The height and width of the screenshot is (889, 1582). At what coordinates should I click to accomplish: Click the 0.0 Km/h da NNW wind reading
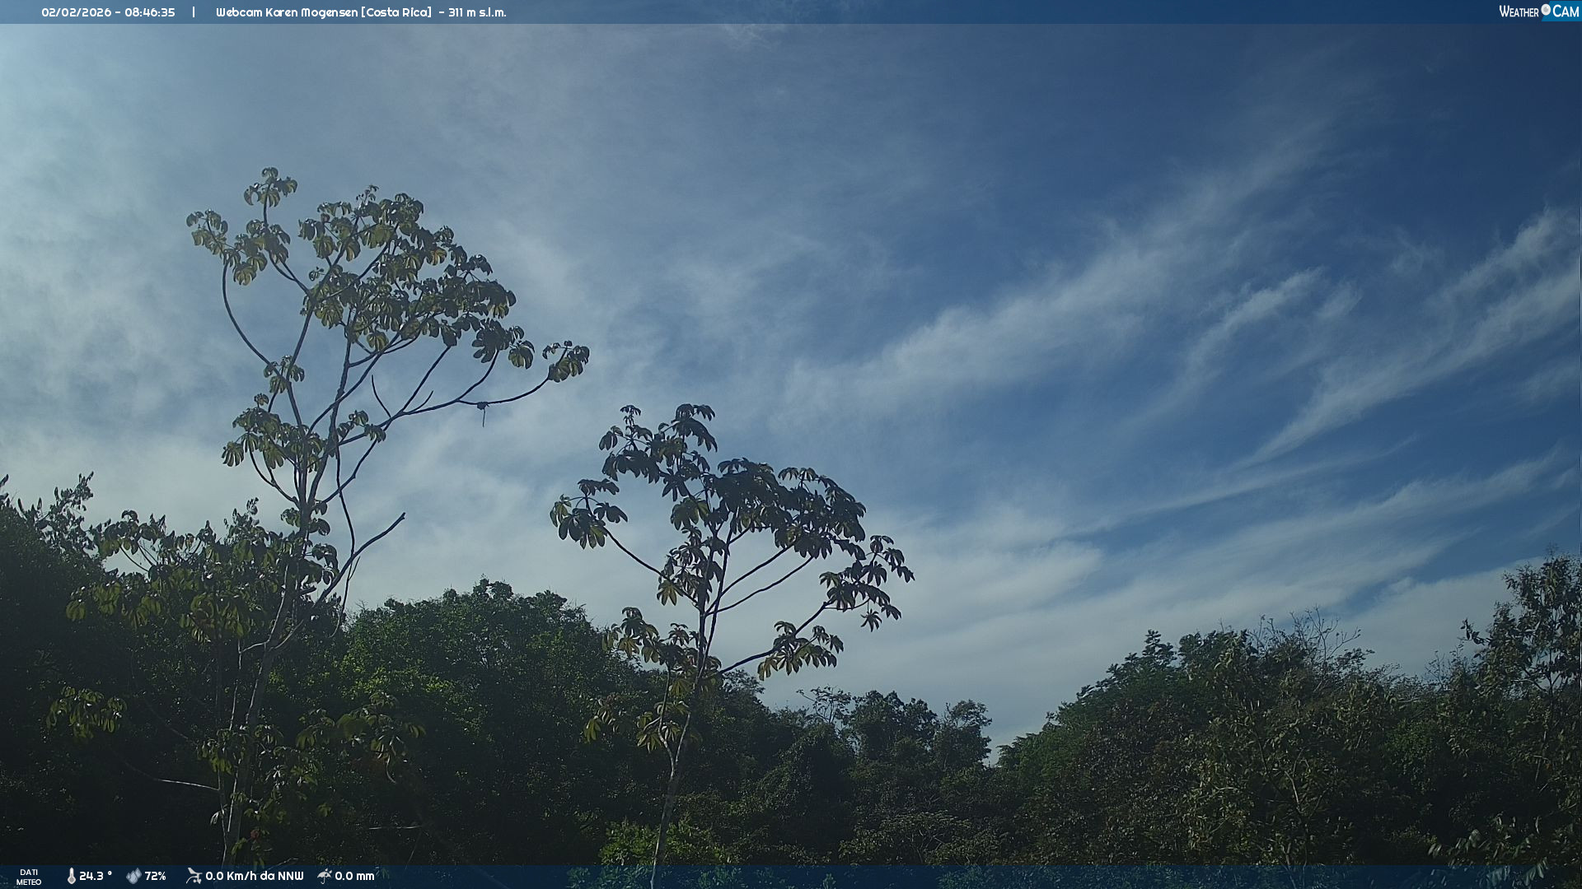coord(255,876)
